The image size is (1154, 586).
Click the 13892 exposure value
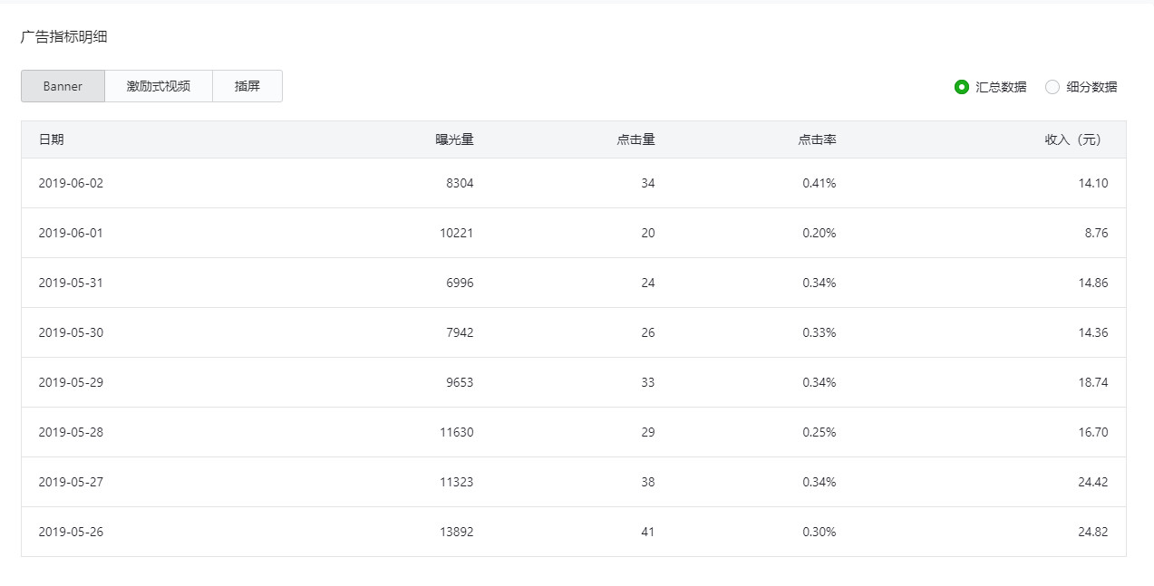[457, 532]
